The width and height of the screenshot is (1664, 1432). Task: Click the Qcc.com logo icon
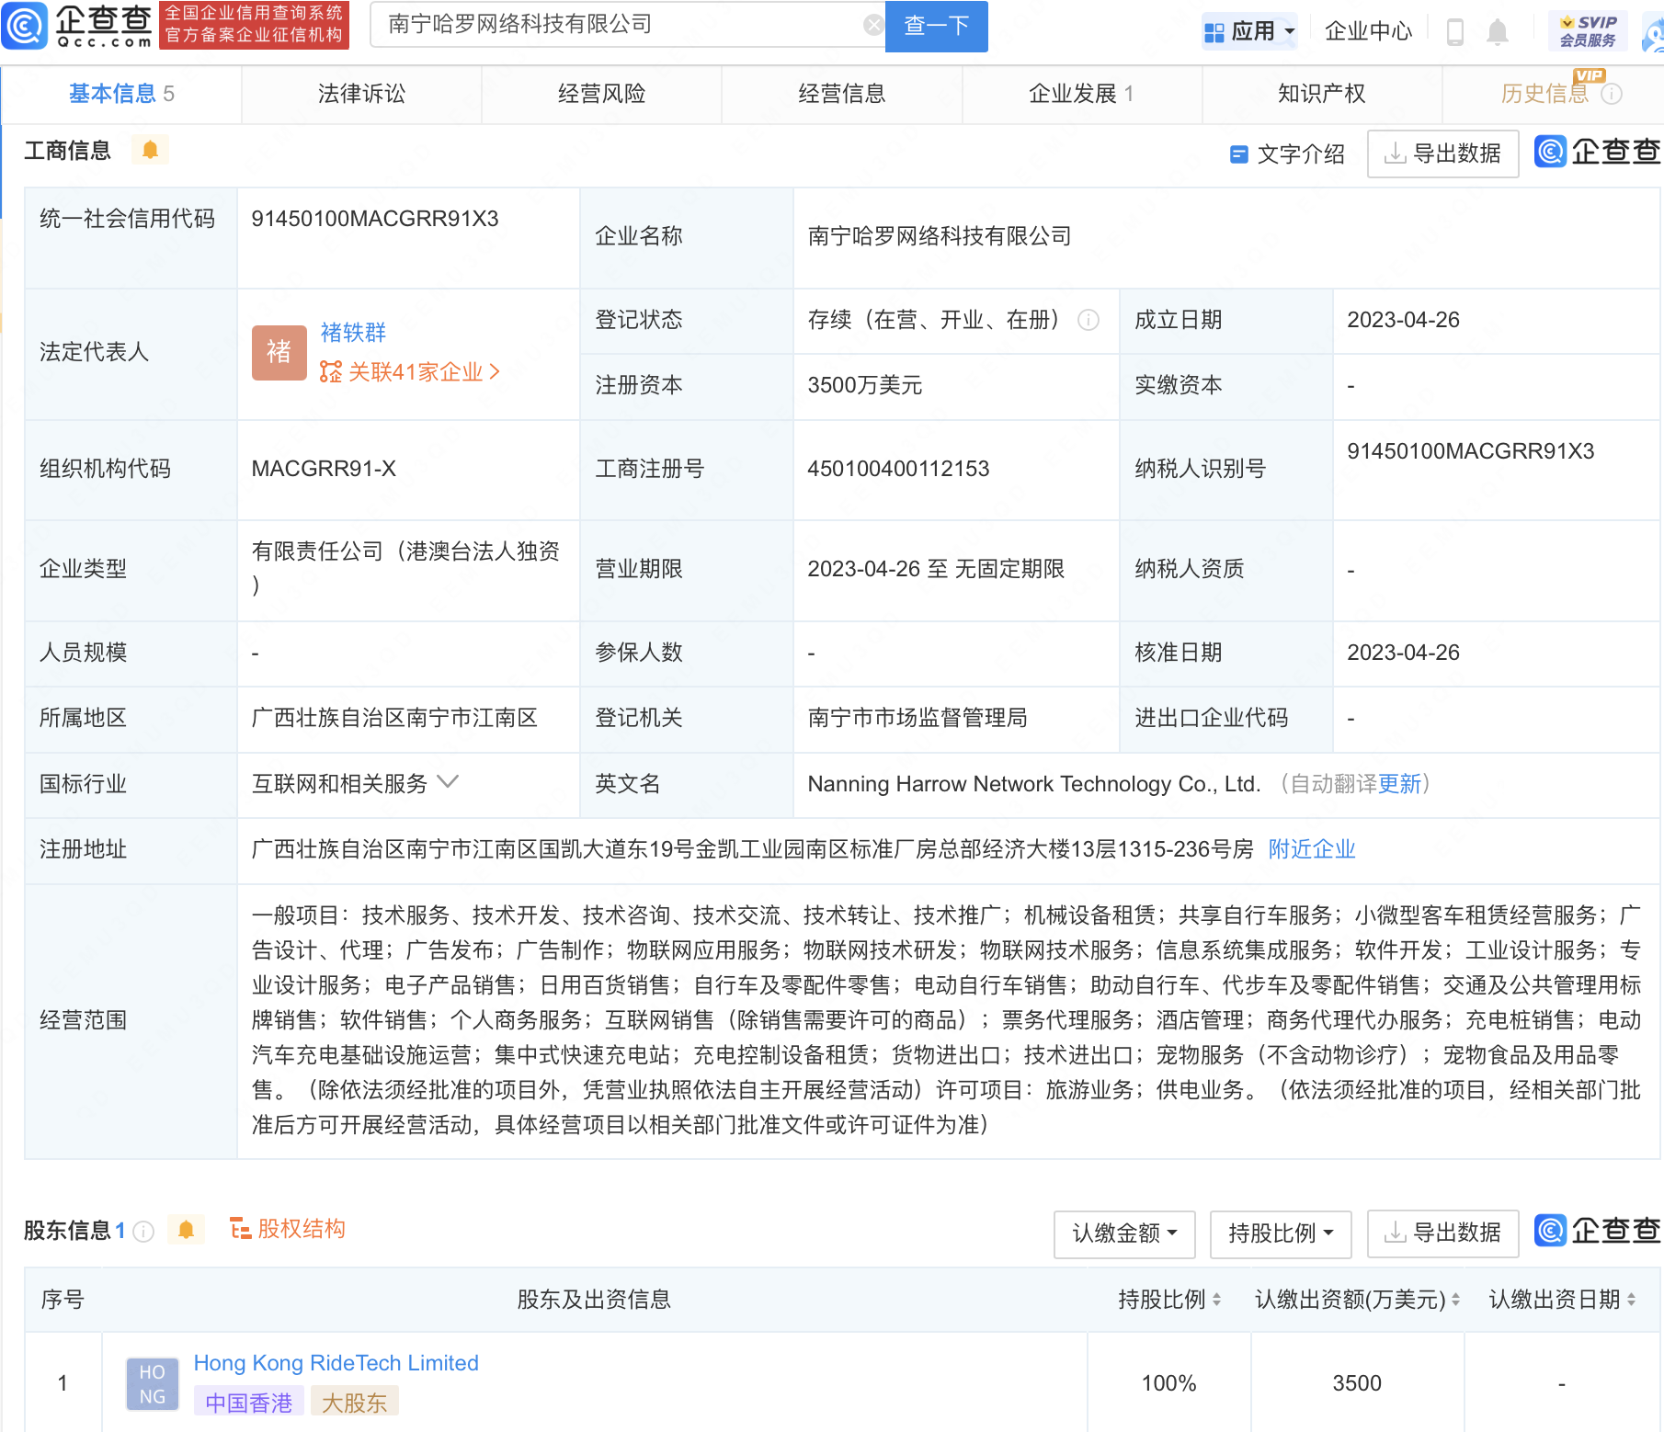25,25
